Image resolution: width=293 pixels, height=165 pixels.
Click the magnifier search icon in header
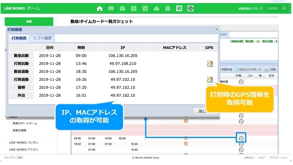click(284, 8)
